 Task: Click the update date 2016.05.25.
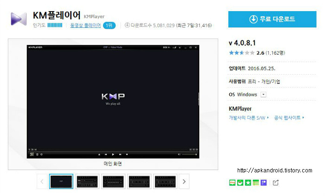(261, 69)
